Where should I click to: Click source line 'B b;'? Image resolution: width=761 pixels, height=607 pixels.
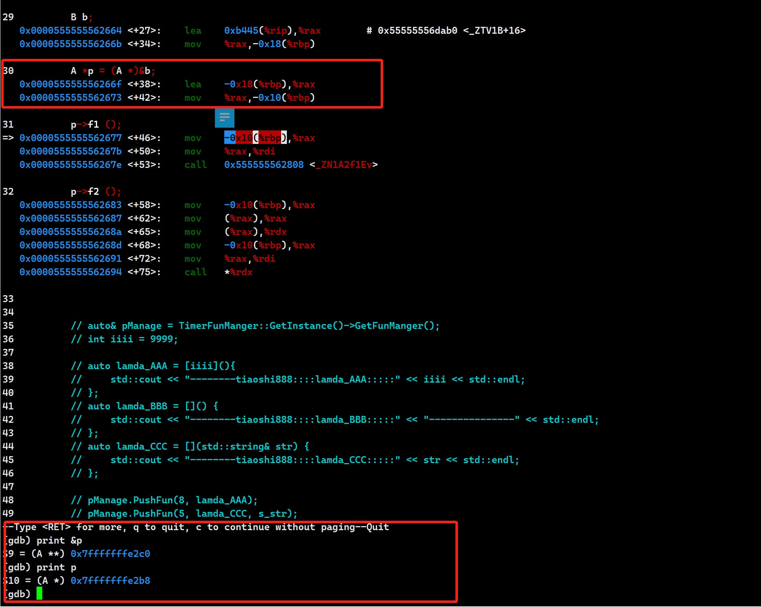click(82, 17)
